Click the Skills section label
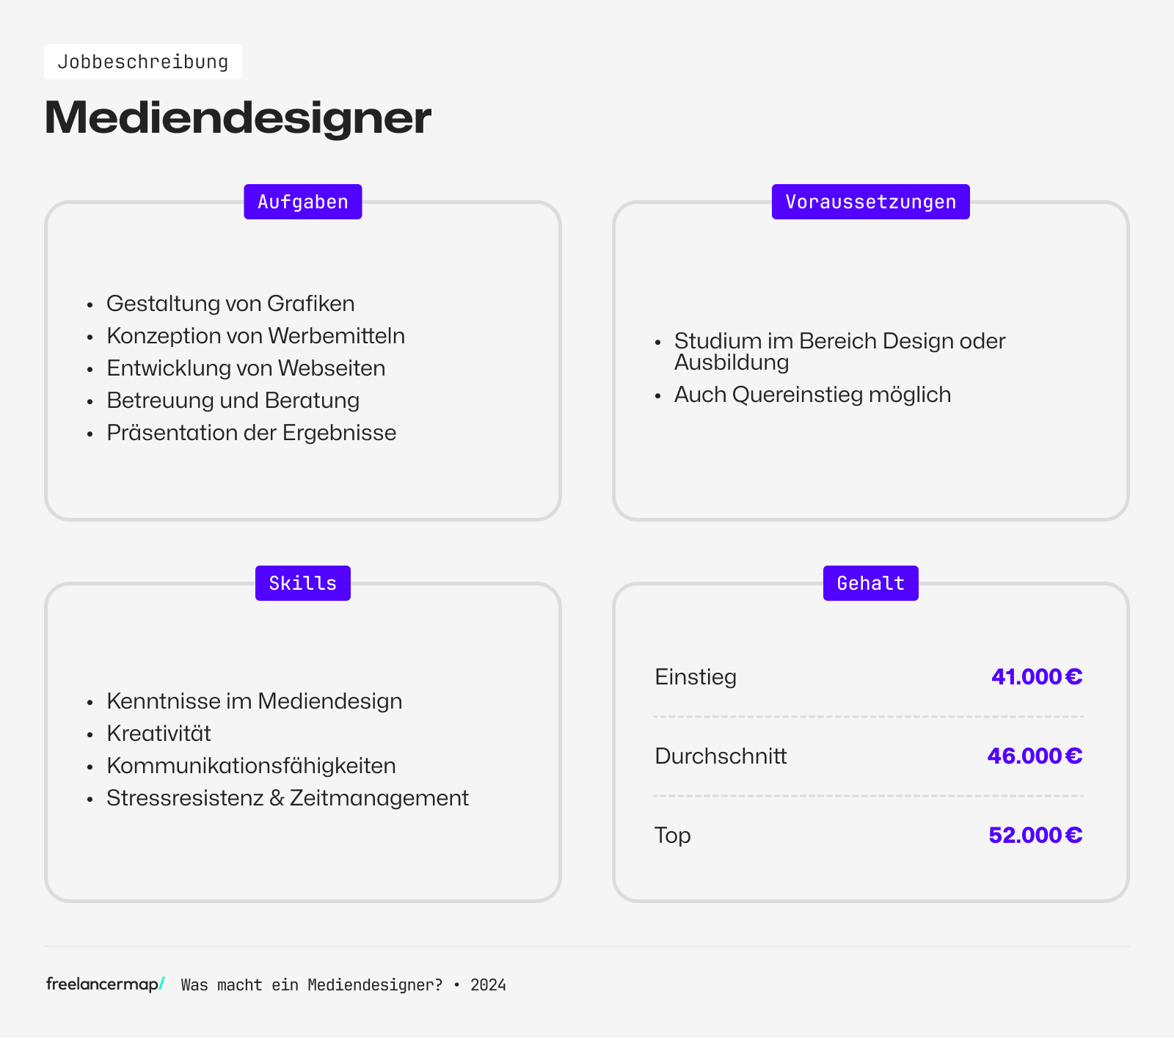 302,583
